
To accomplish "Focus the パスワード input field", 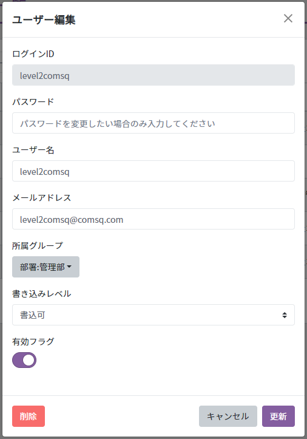I will point(153,123).
